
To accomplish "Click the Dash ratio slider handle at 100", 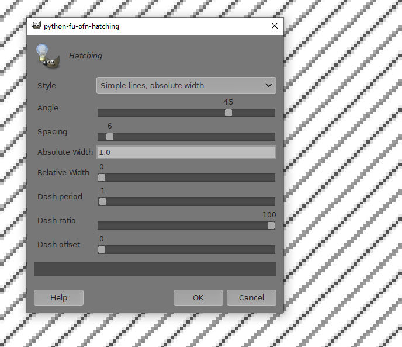I will 271,225.
